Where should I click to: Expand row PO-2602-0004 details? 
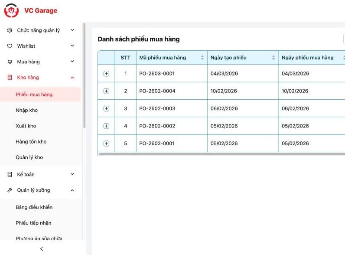(x=106, y=91)
